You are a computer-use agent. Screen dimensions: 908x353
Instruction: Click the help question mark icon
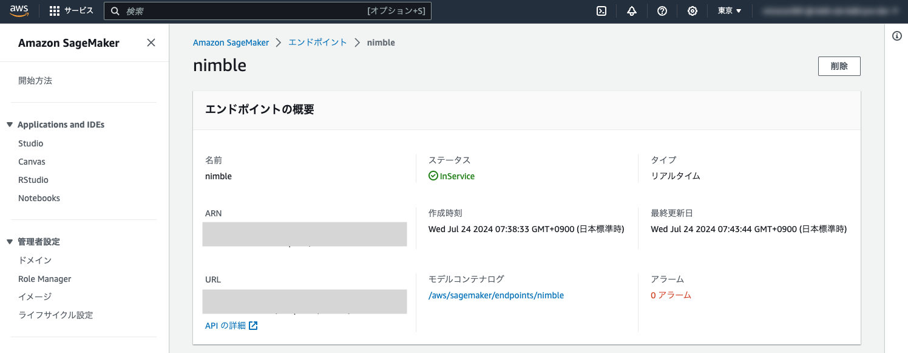coord(662,10)
